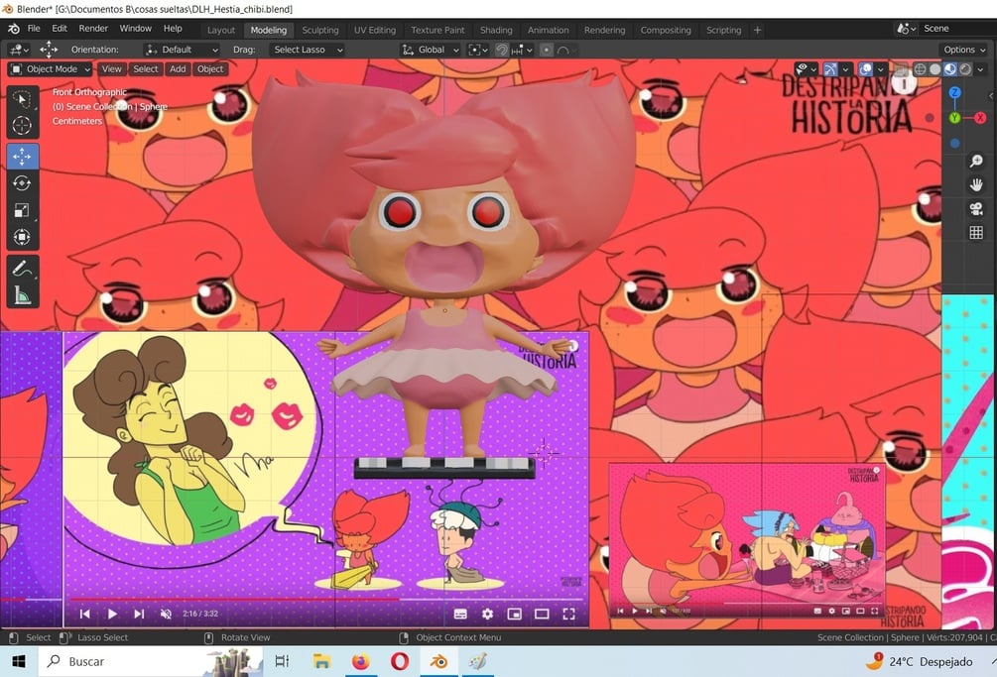Select the 3D Cursor tool

22,125
